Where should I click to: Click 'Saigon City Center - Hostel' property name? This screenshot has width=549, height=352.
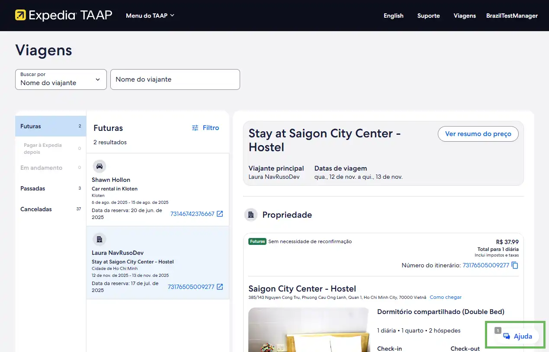pyautogui.click(x=302, y=289)
